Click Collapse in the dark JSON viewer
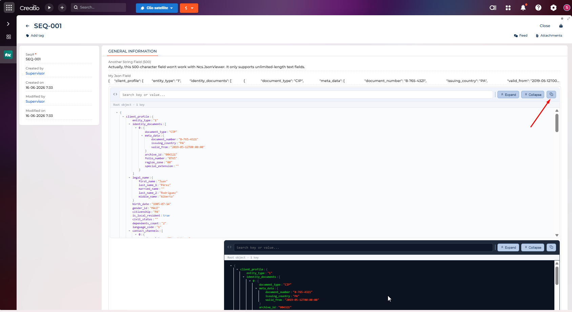The image size is (572, 312). pos(533,247)
